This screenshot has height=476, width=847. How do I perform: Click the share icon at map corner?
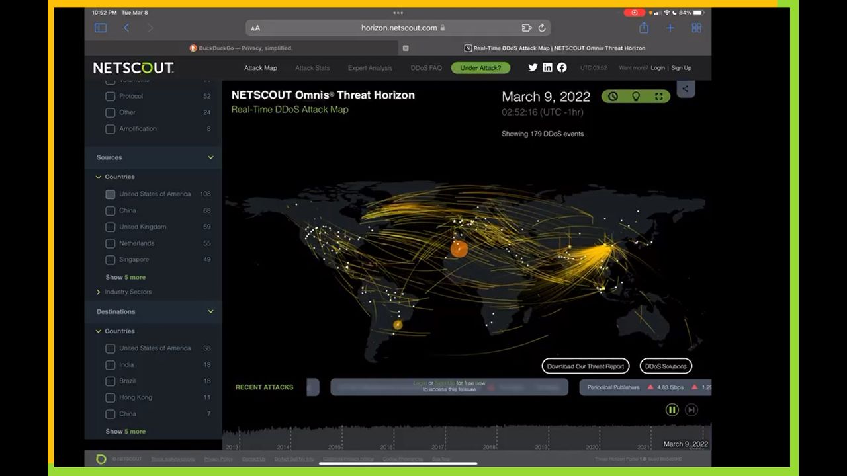(x=686, y=89)
